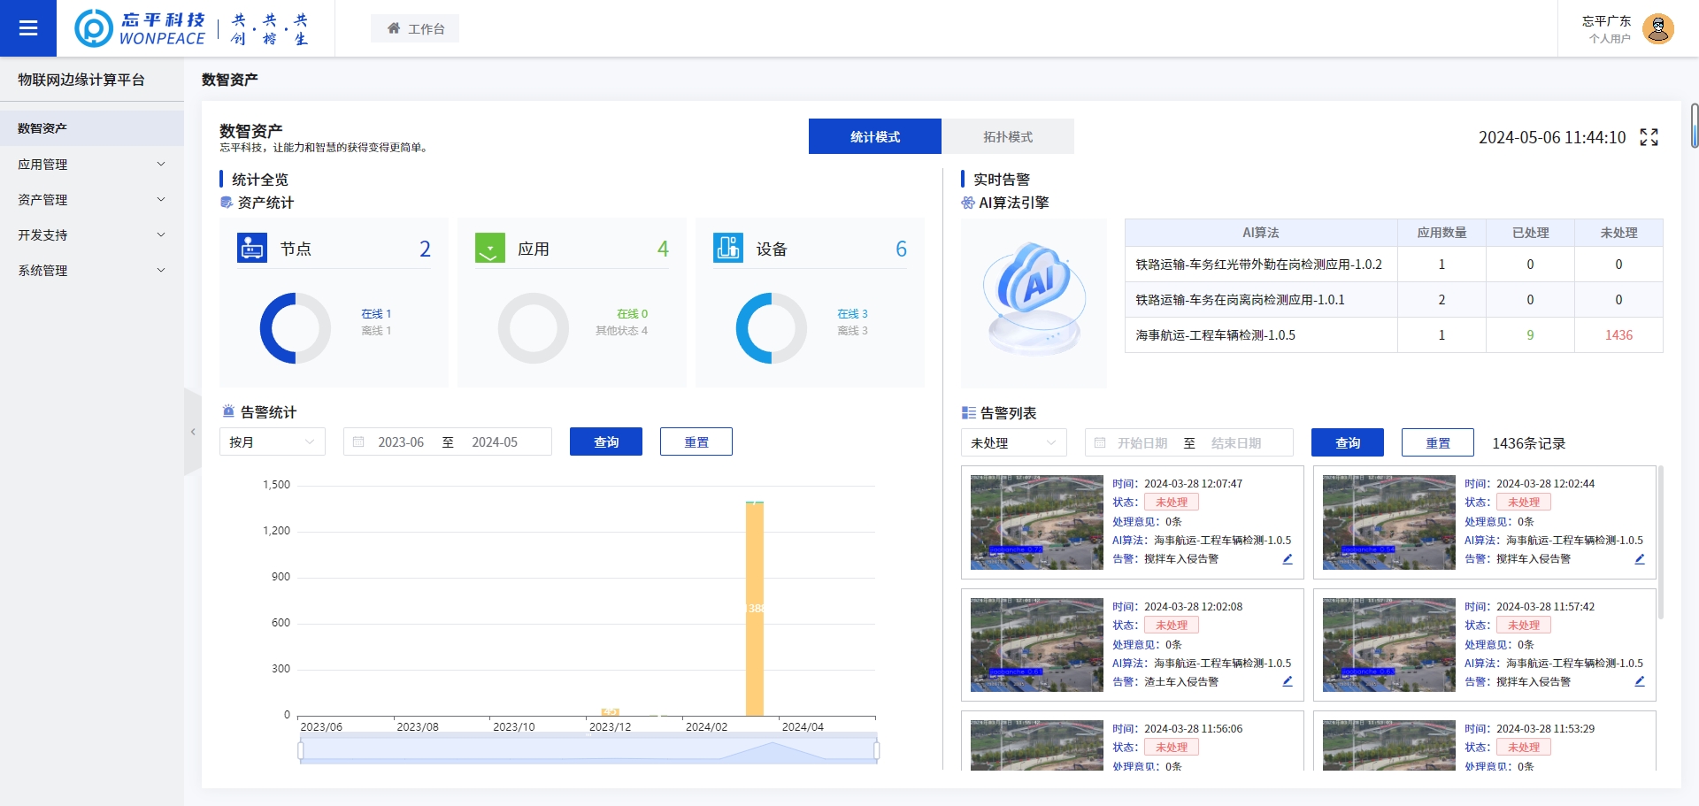Viewport: 1699px width, 806px height.
Task: Edit alarm at 2024-03-28 12:02:08
Action: pyautogui.click(x=1288, y=681)
